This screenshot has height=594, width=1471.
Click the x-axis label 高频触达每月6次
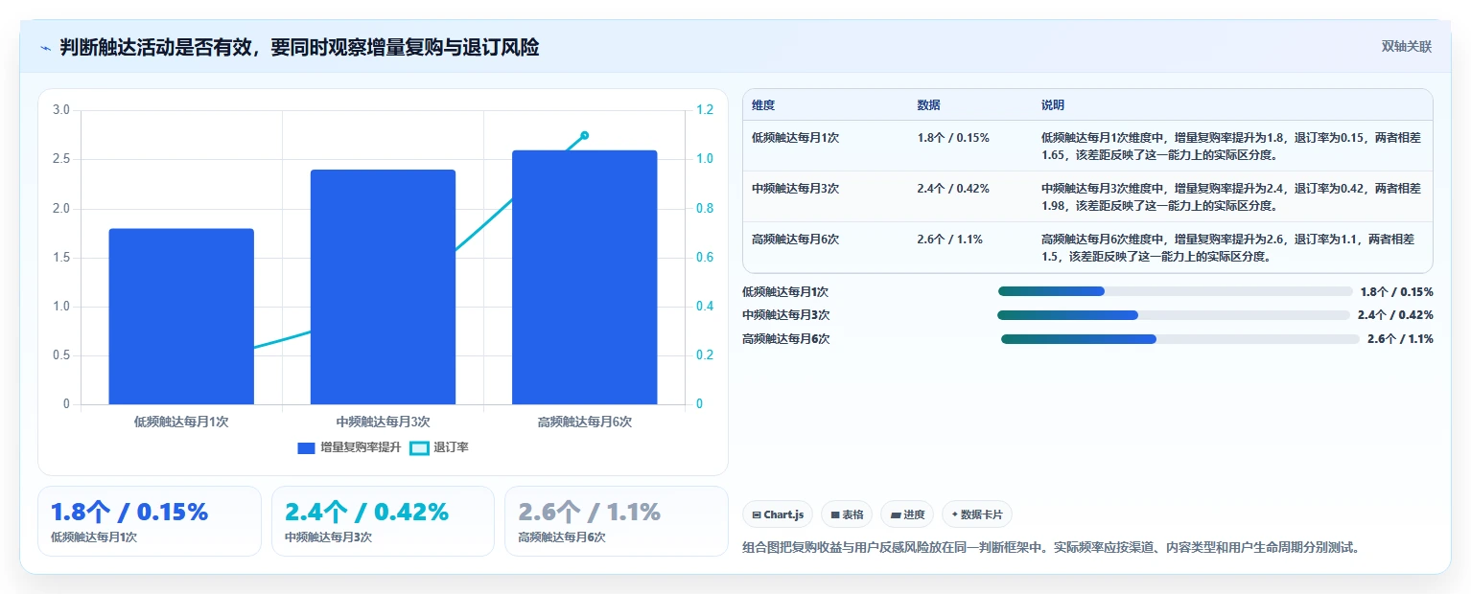584,422
